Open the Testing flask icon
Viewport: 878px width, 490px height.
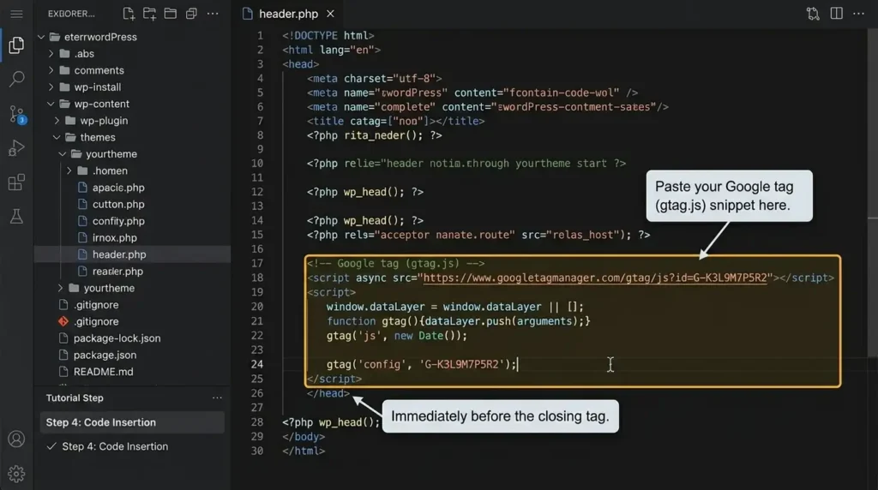pyautogui.click(x=17, y=217)
